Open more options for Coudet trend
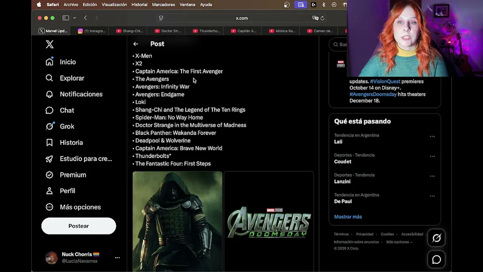Screen dimensions: 483x272 432,156
